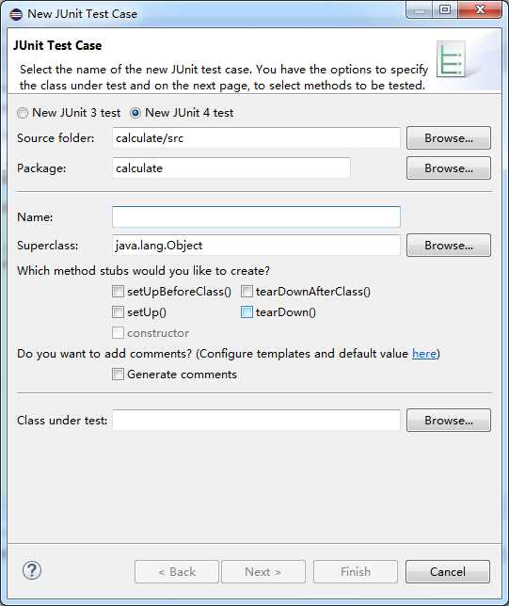
Task: Focus the Name text field
Action: pos(256,216)
